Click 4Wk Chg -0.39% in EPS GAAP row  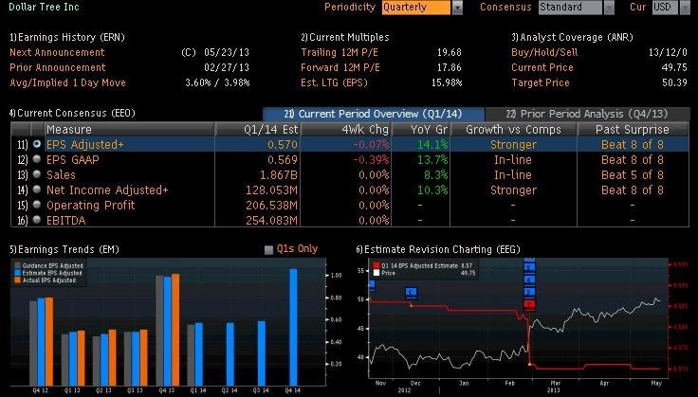(371, 159)
